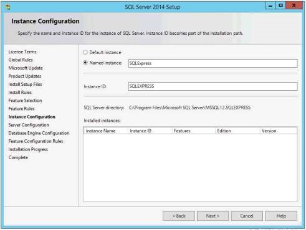Open Help for the setup wizard
306x230 pixels.
coord(281,216)
